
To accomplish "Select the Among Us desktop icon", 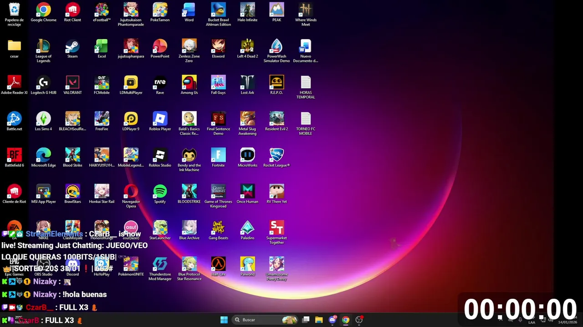I will pos(189,85).
